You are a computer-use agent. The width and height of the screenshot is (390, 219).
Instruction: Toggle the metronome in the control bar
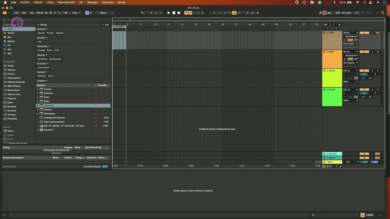coord(65,13)
